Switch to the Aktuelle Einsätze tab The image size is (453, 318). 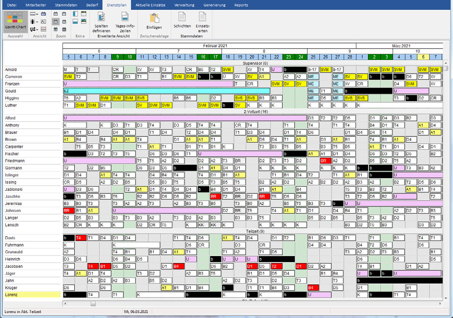pyautogui.click(x=150, y=5)
